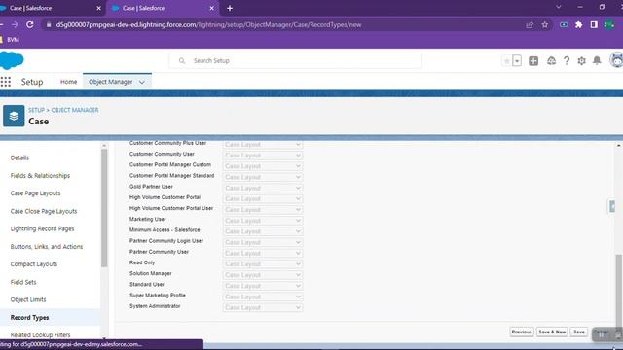Click the Salesforce cloud logo
Viewport: 623px width, 350px height.
tap(12, 60)
